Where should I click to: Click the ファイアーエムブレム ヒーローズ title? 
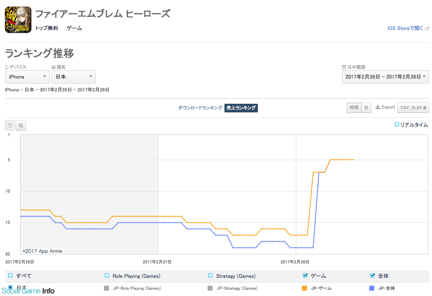(x=103, y=14)
